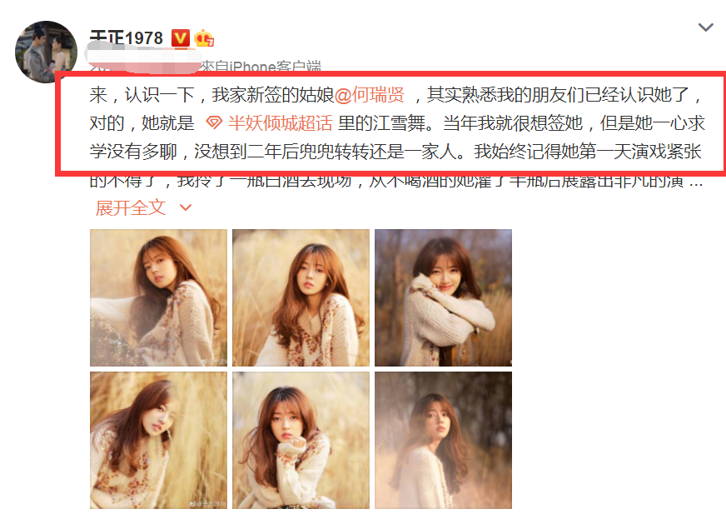The width and height of the screenshot is (726, 514).
Task: Open the 于正1978 username link
Action: click(x=126, y=38)
